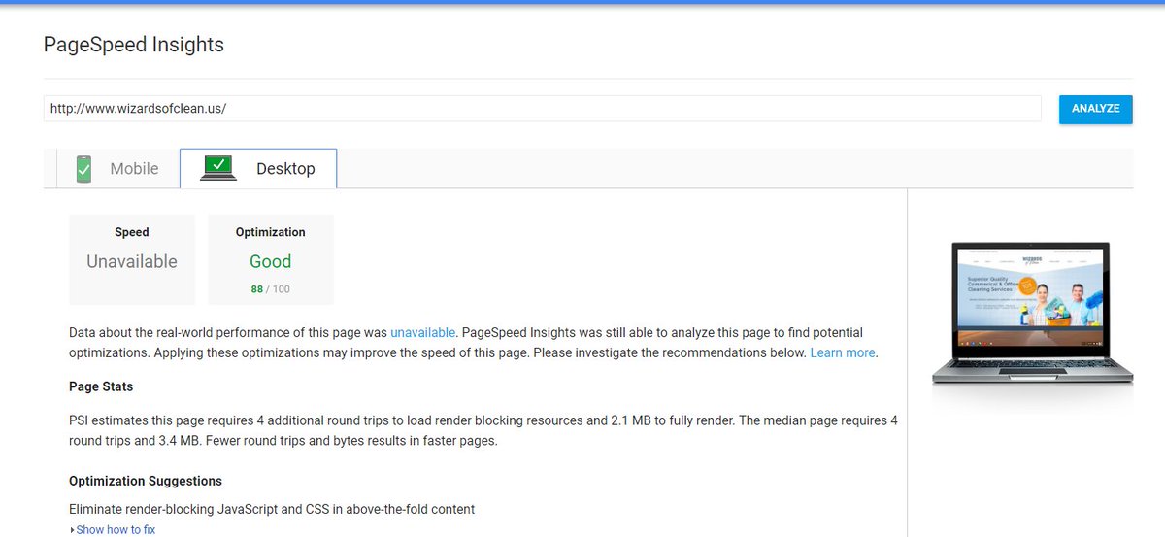Click 'Eliminate render-blocking JavaScript and CSS' suggestion
The height and width of the screenshot is (537, 1165).
272,509
